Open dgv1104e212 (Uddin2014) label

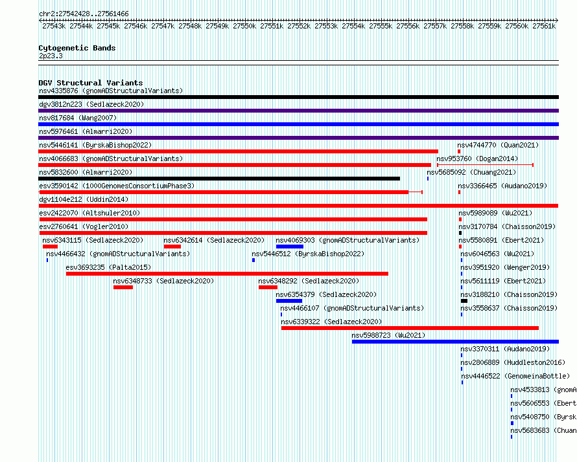click(84, 199)
